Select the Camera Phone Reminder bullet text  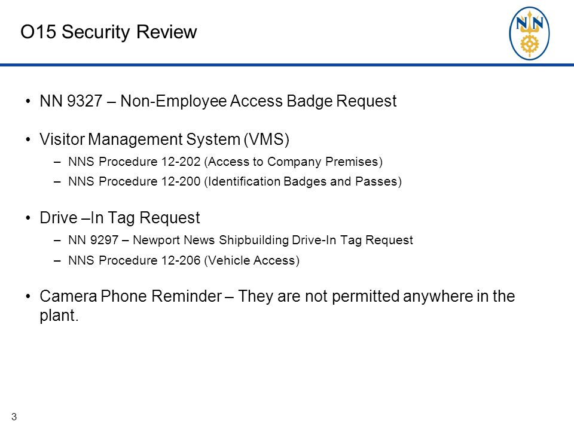(x=277, y=306)
